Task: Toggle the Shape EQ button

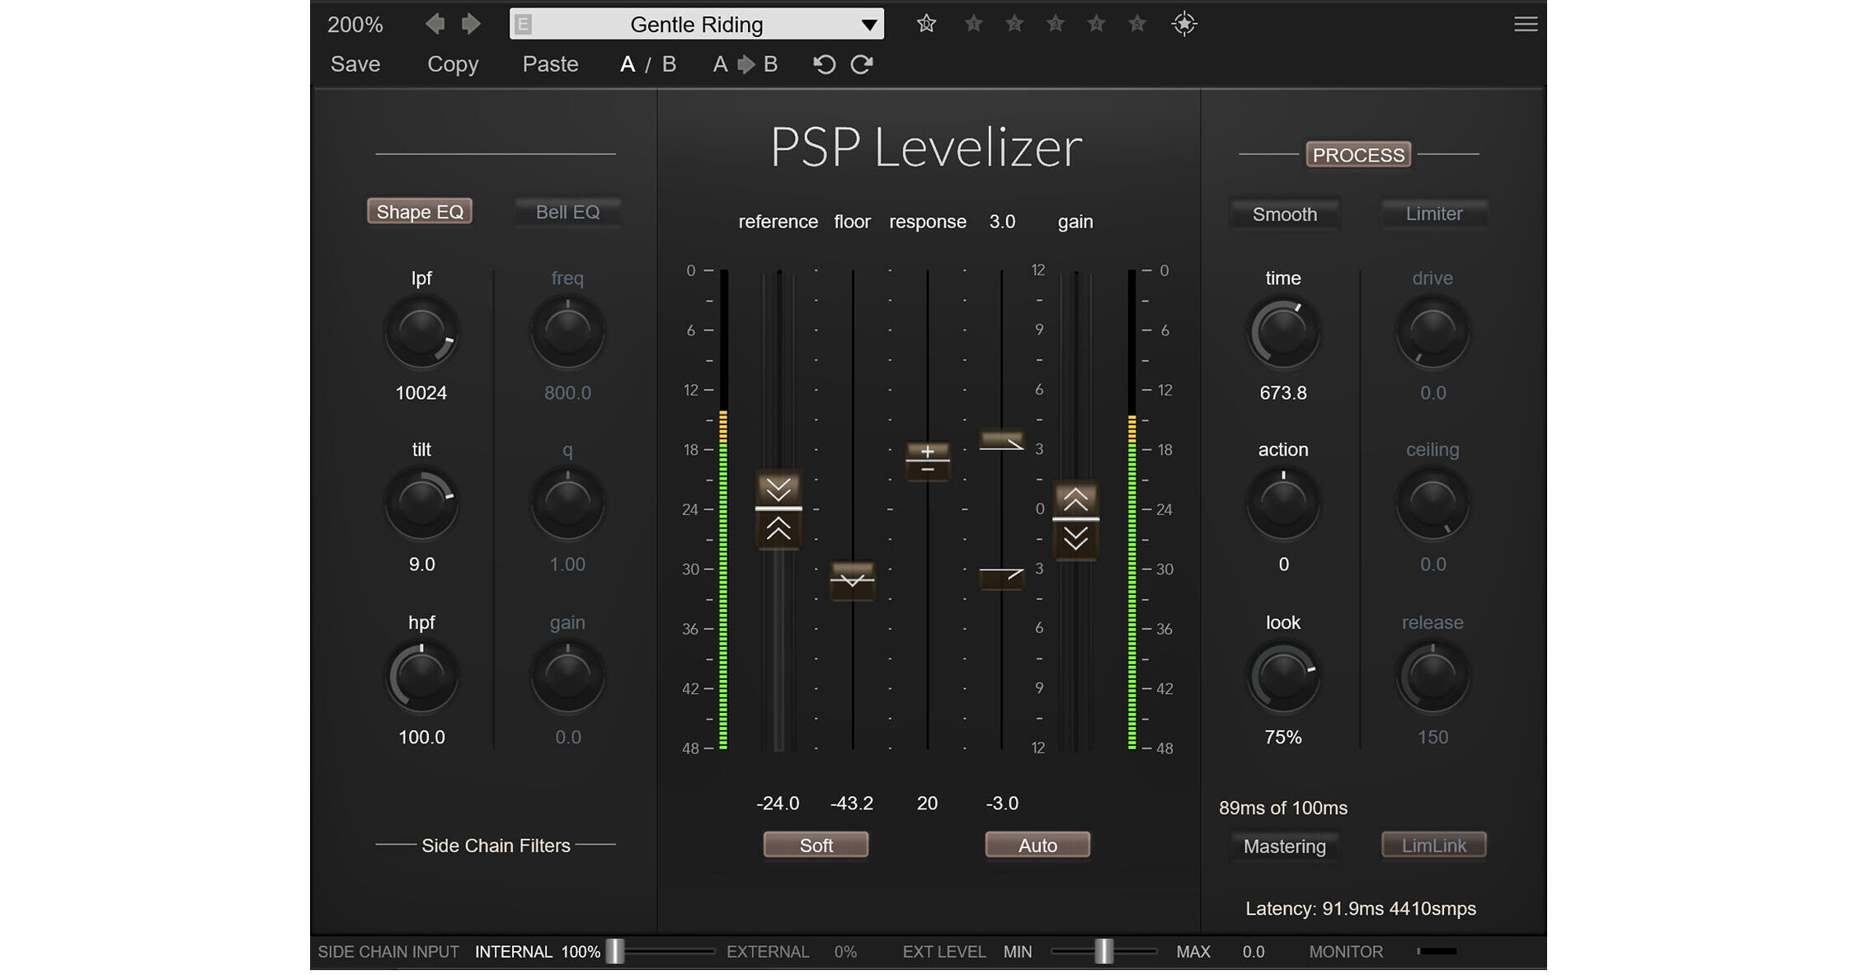Action: pos(420,212)
